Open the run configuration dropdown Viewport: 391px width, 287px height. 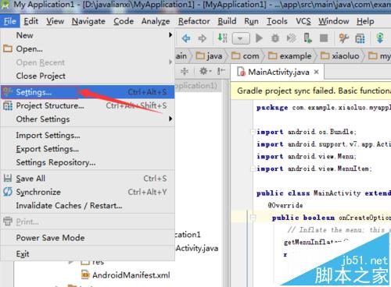(241, 39)
